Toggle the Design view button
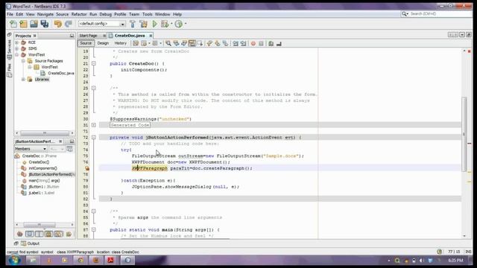Viewport: 477px width, 268px height. [103, 43]
